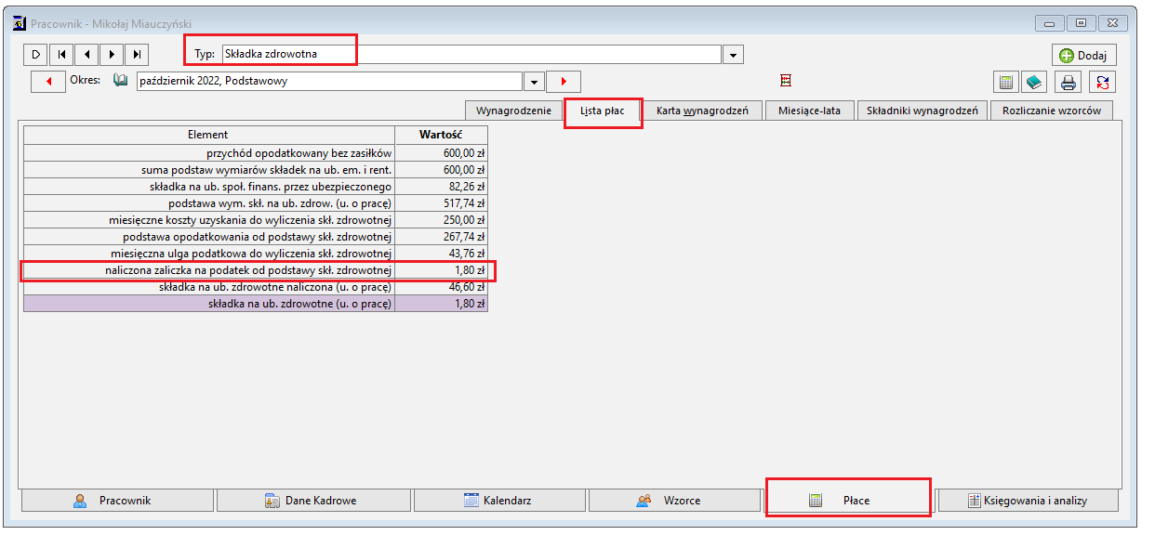Click the Typ field showing Składka zdrowotna
This screenshot has height=535, width=1155.
point(471,55)
